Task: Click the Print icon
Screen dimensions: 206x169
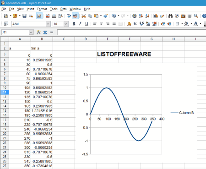Action: 54,16
